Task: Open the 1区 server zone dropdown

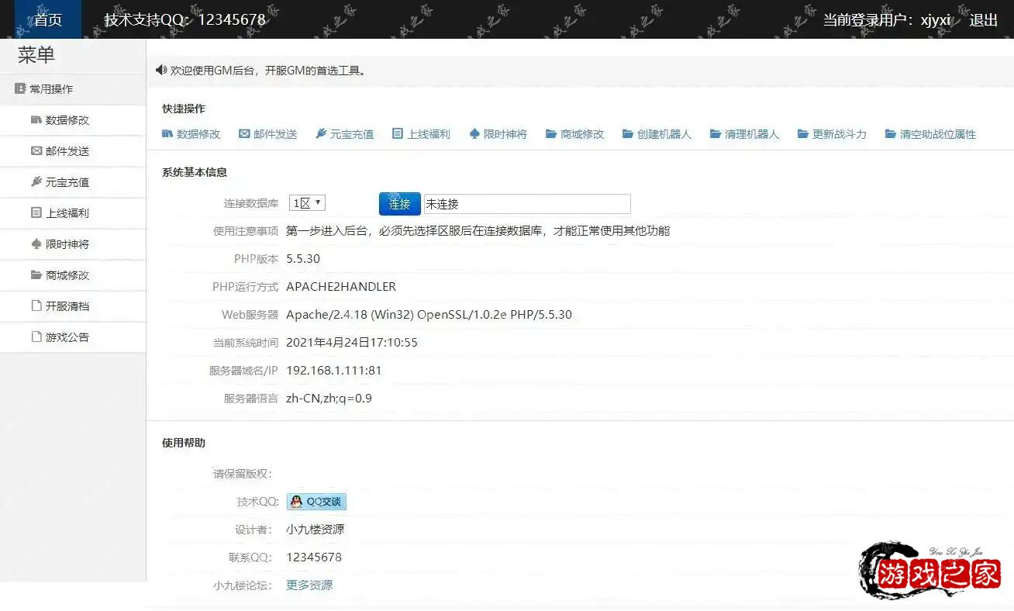Action: tap(307, 203)
